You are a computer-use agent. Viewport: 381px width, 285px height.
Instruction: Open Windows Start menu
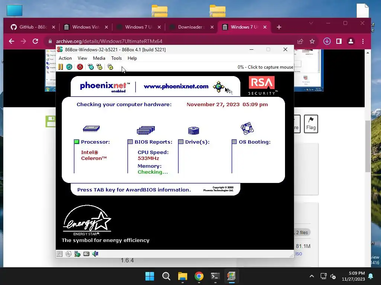click(150, 276)
